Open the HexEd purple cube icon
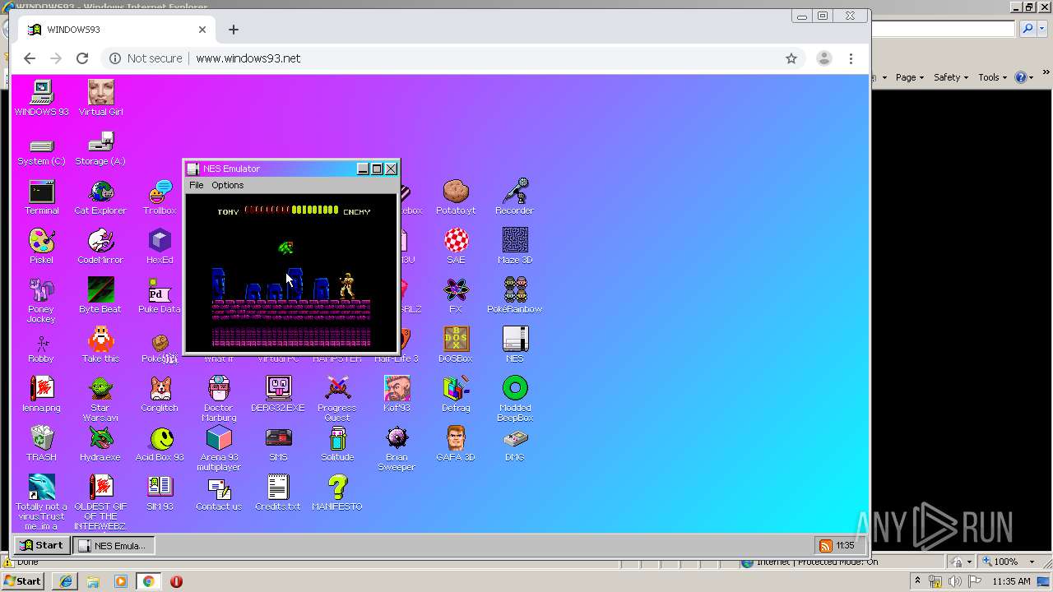 [160, 246]
